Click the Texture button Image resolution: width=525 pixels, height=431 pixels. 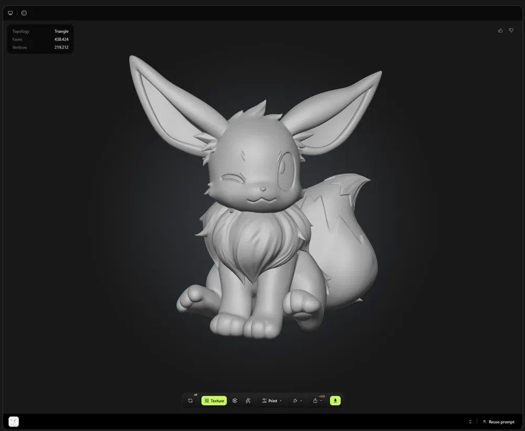pos(214,401)
